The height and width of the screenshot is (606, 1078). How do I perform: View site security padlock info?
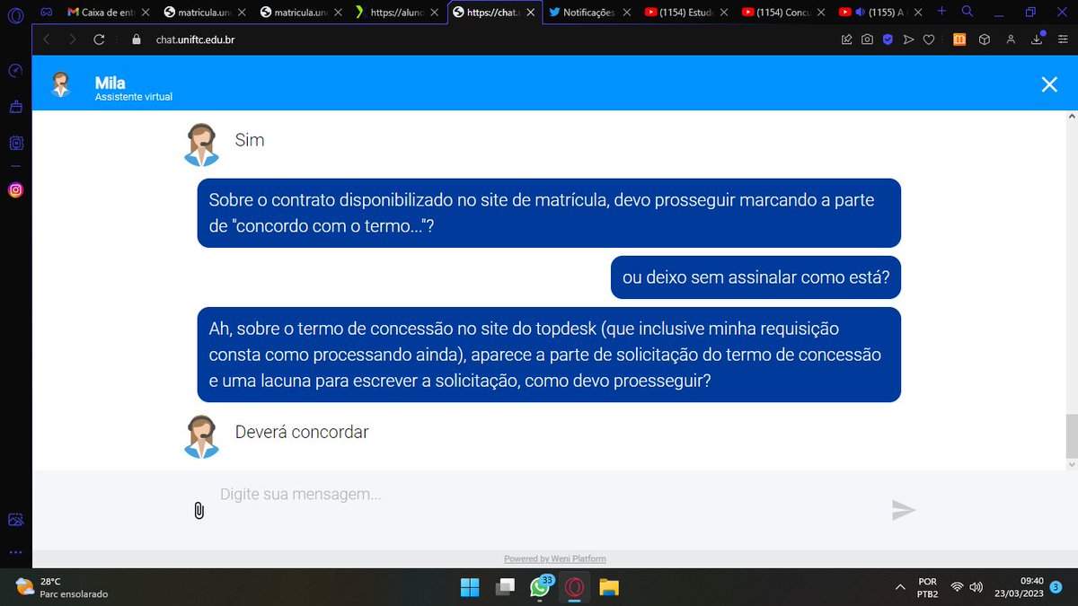point(137,40)
